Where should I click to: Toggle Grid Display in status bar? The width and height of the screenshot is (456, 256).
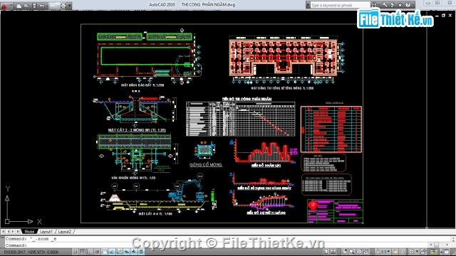pos(83,252)
